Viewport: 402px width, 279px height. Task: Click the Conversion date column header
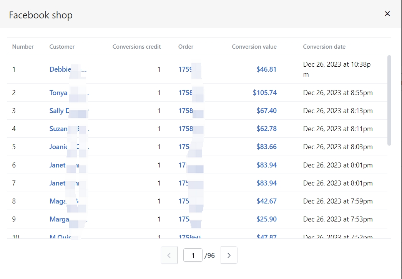click(324, 47)
